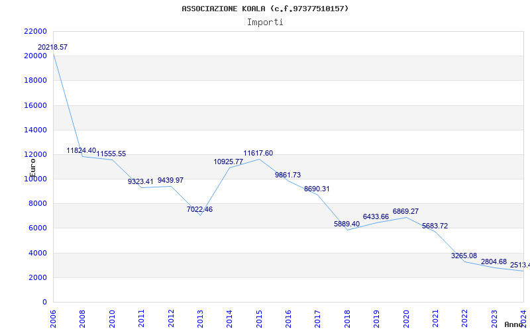Click the x-axis year 2019
The height and width of the screenshot is (331, 530).
[376, 318]
